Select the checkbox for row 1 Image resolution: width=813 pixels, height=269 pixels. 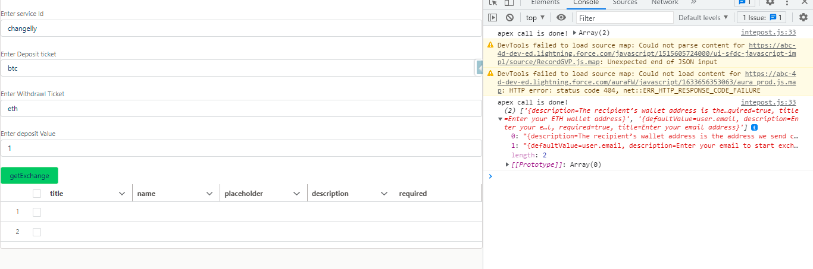point(37,212)
